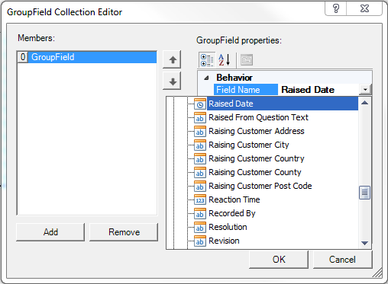Choose Raising Customer County field
The image size is (388, 284).
(255, 172)
